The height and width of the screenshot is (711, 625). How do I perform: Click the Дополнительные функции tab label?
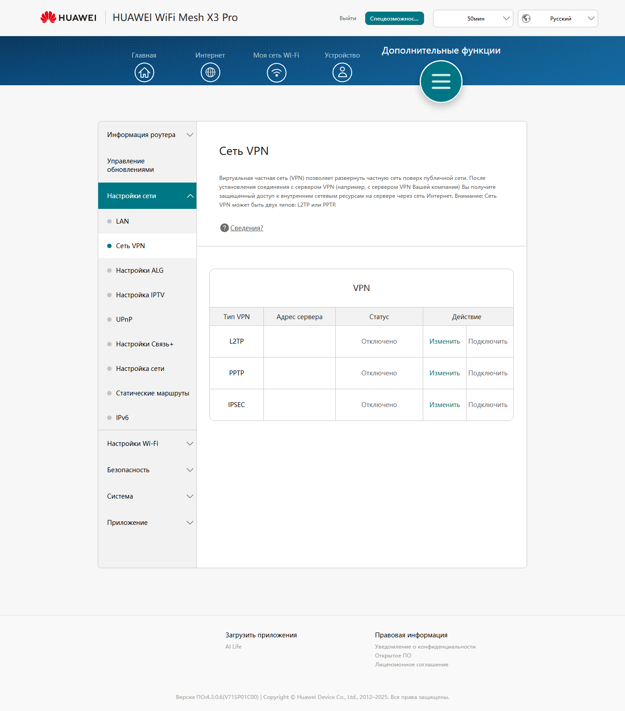[x=441, y=50]
